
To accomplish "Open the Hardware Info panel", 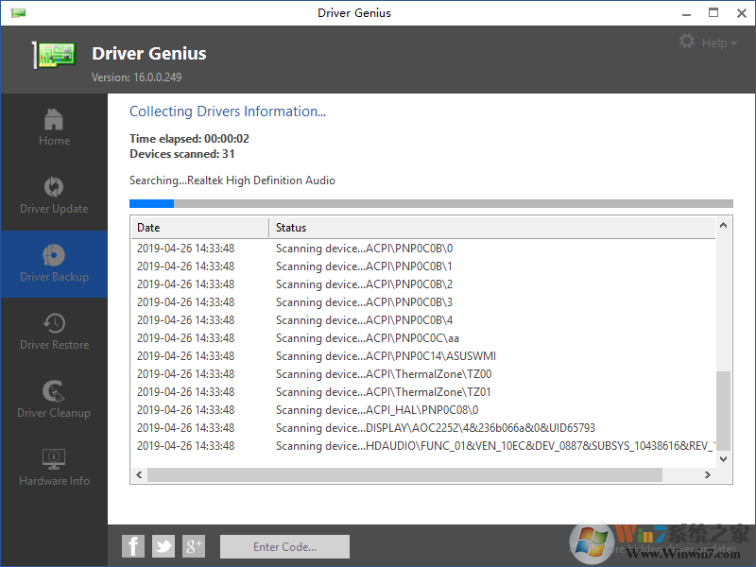I will coord(54,465).
